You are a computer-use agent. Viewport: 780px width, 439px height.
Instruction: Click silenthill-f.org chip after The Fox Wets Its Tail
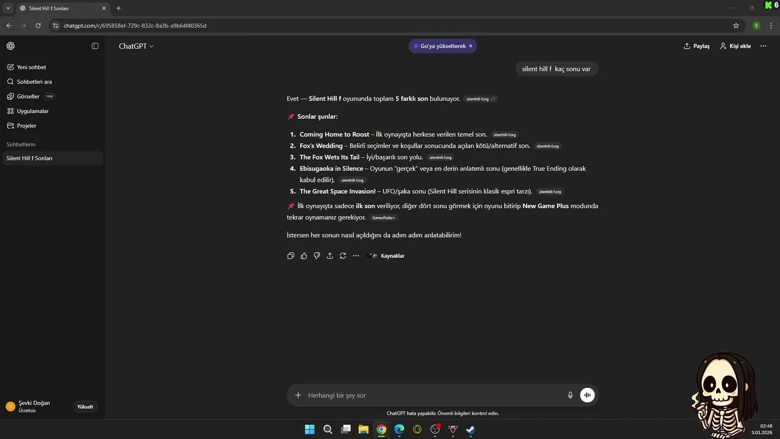440,157
